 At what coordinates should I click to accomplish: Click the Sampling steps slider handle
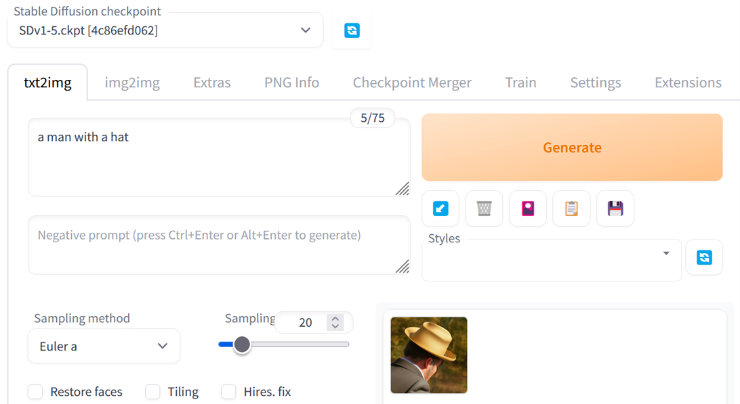click(242, 344)
